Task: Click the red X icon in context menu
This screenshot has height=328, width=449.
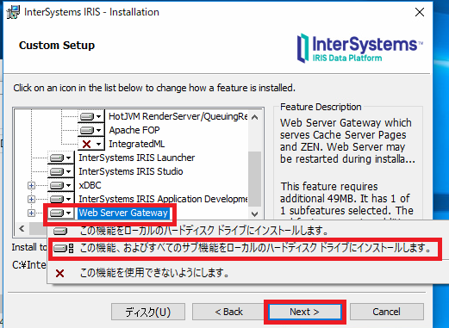Action: pyautogui.click(x=59, y=273)
